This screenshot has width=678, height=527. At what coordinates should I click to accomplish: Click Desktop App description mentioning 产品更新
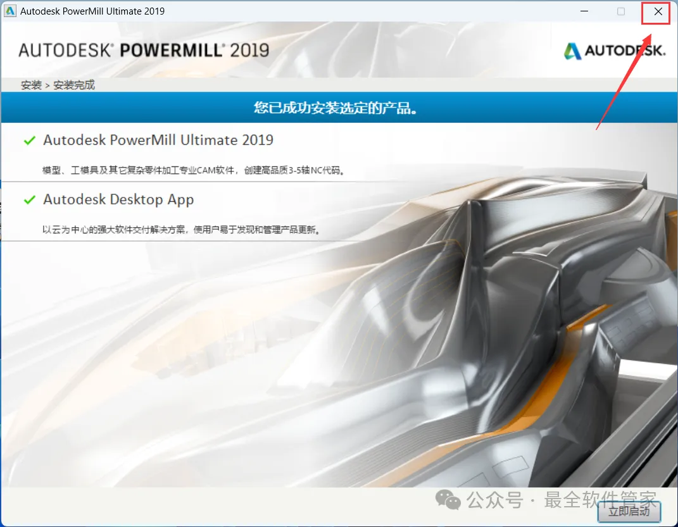[182, 230]
